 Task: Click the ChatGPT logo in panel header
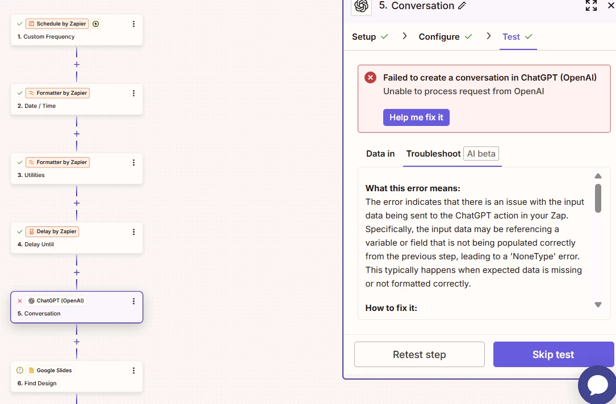(361, 6)
